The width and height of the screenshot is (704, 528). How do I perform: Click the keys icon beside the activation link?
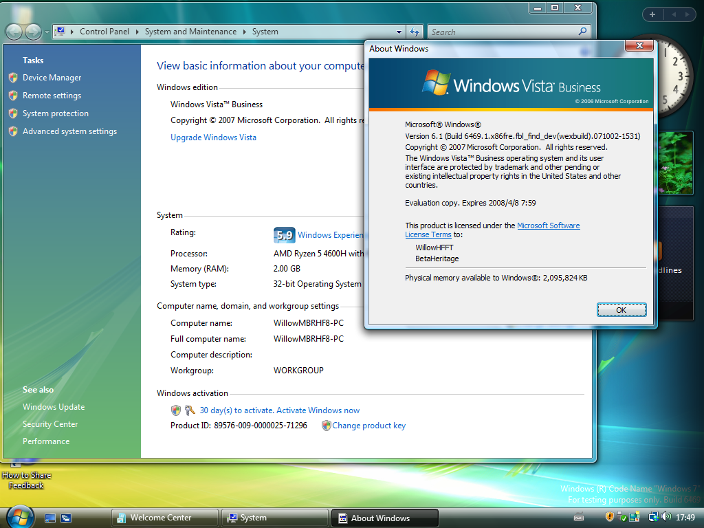pyautogui.click(x=190, y=410)
